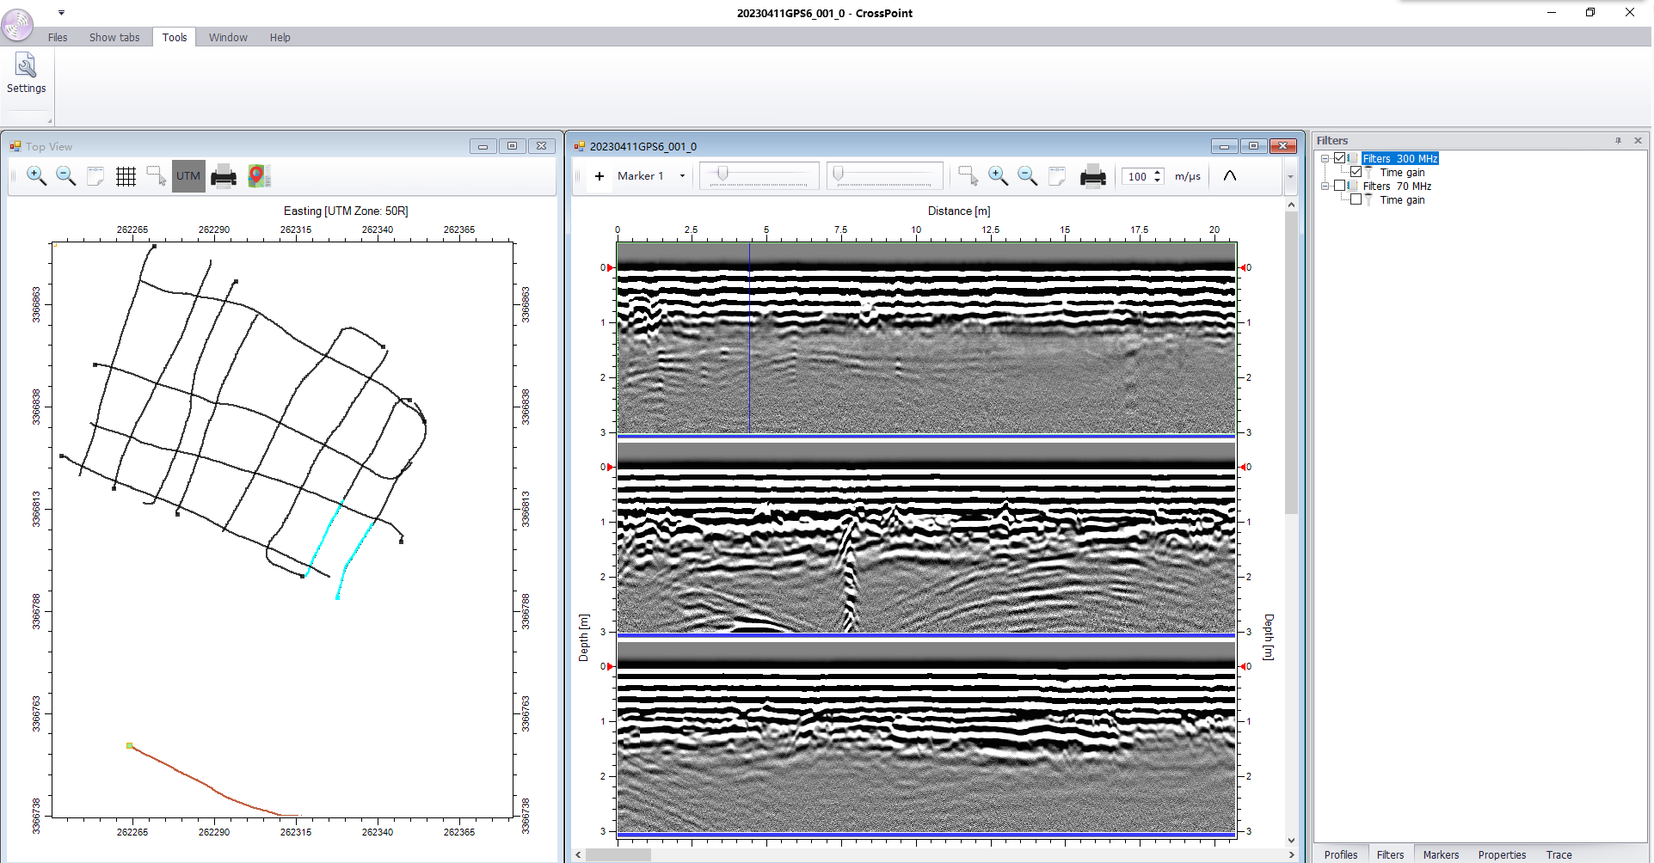Screen dimensions: 1654x863
Task: Open profile toolbar overflow dropdown
Action: 1290,177
